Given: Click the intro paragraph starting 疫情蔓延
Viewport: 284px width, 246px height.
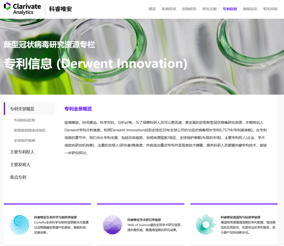Looking at the screenshot, I should click(166, 138).
